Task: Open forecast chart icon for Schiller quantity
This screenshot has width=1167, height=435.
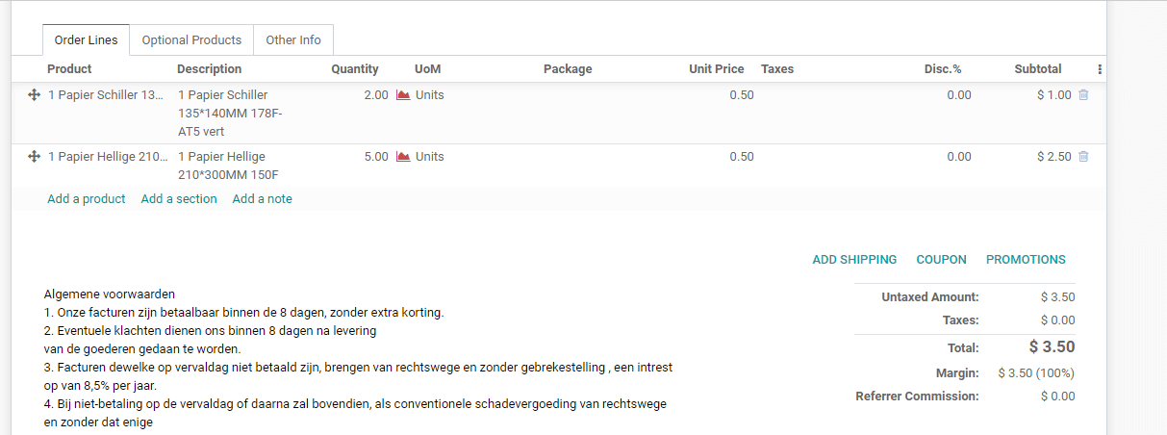Action: [x=403, y=95]
